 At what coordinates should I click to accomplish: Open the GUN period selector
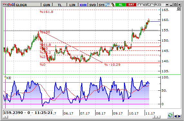(x=46, y=5)
